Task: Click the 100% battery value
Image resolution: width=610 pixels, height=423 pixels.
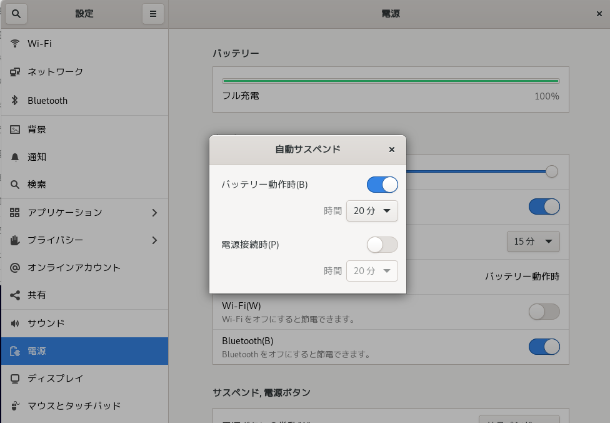Action: click(x=547, y=96)
